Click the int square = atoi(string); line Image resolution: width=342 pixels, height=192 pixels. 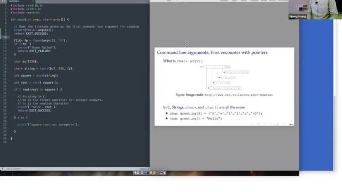point(36,76)
